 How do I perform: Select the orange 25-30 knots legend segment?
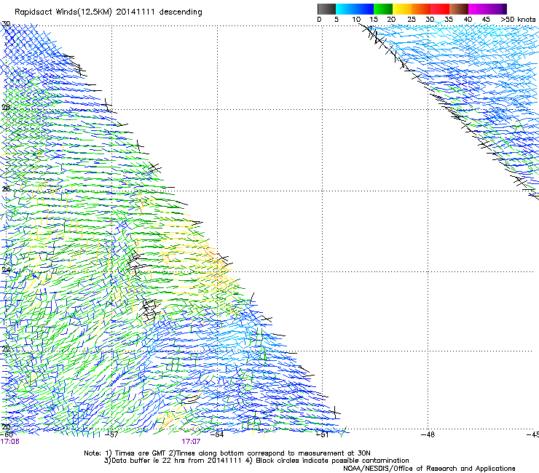click(421, 9)
